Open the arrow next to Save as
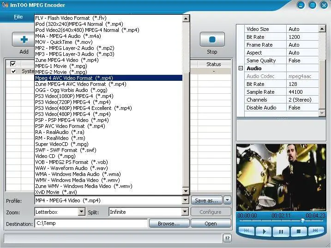331x248 pixels. 227,200
